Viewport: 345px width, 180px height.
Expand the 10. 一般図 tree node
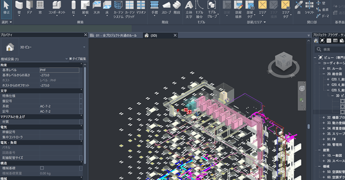[324, 155]
